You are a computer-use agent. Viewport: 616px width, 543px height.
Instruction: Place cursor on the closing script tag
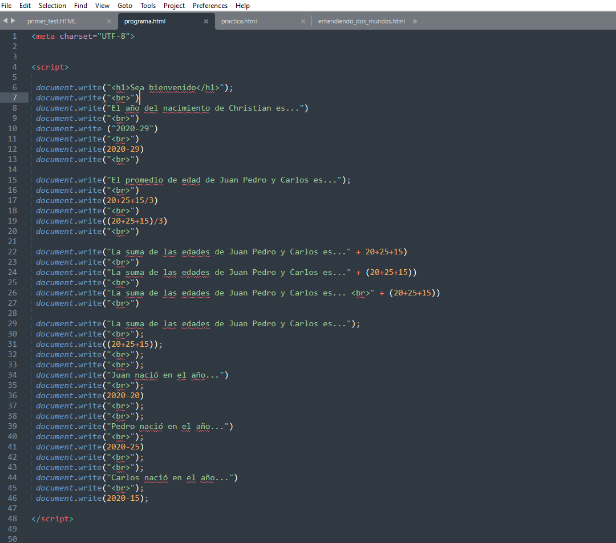coord(52,519)
